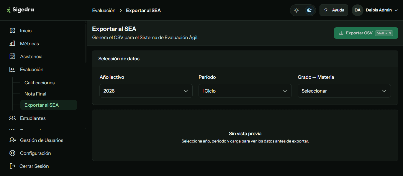
Task: Click the Gestión de Usuarios icon
Action: [x=12, y=140]
